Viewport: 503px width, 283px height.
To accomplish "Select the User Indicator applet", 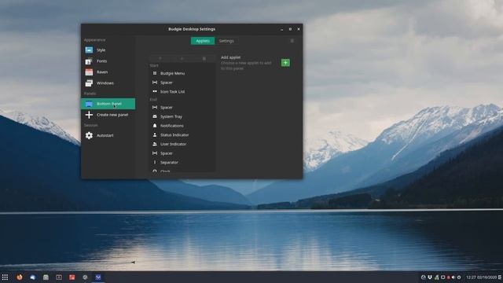I will tap(182, 144).
